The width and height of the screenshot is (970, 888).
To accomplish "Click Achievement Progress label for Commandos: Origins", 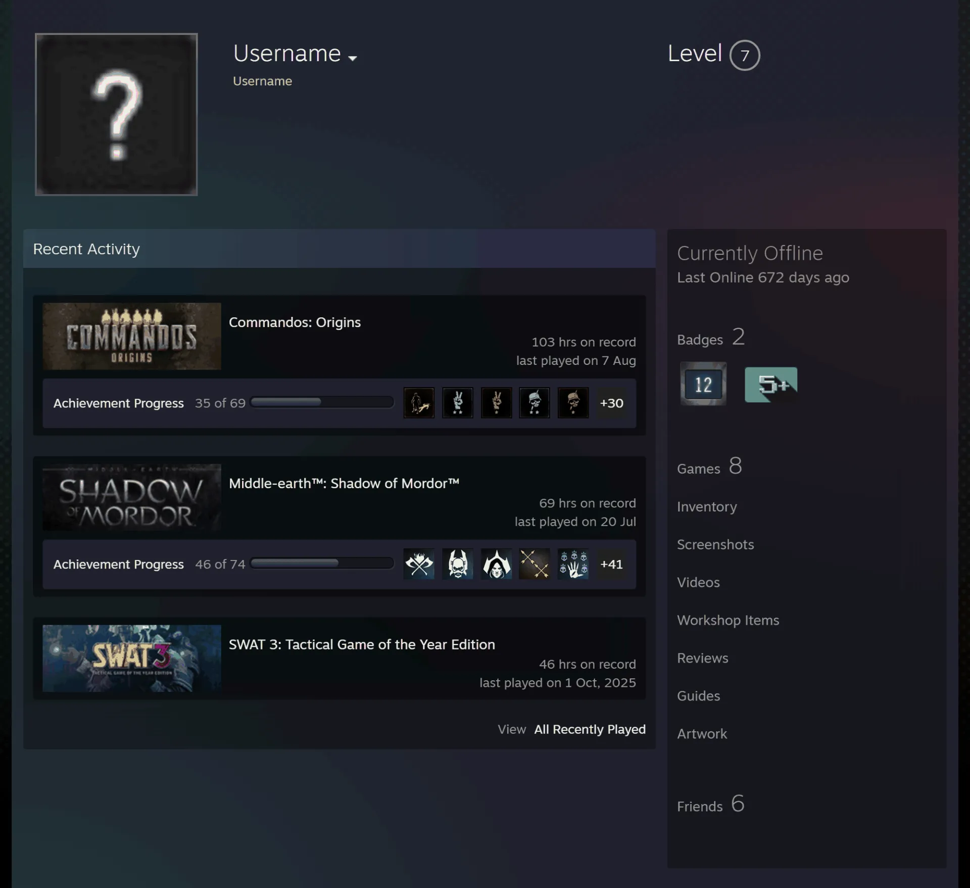I will tap(119, 403).
